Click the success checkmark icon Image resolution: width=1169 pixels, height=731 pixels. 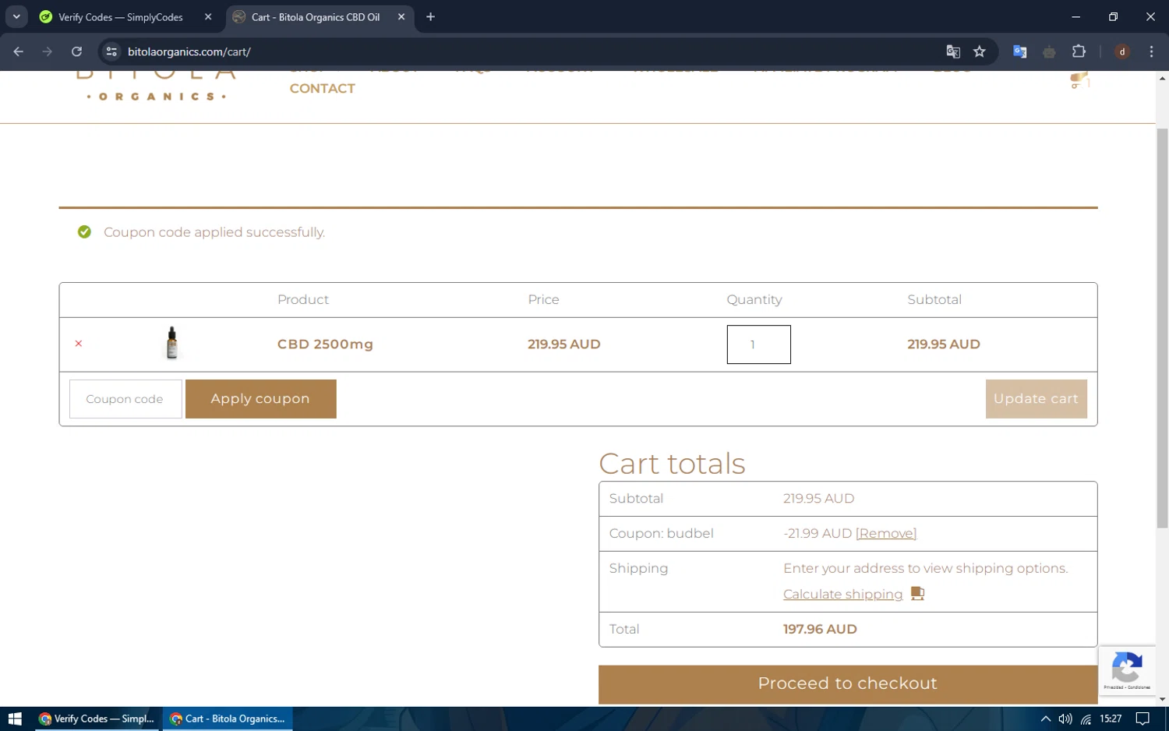point(84,231)
